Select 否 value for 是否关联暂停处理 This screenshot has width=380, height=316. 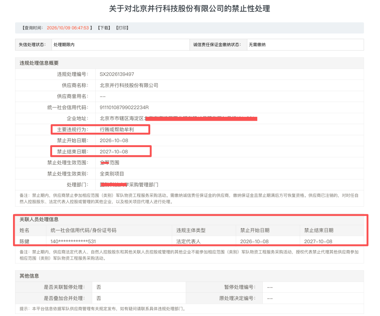pyautogui.click(x=99, y=287)
